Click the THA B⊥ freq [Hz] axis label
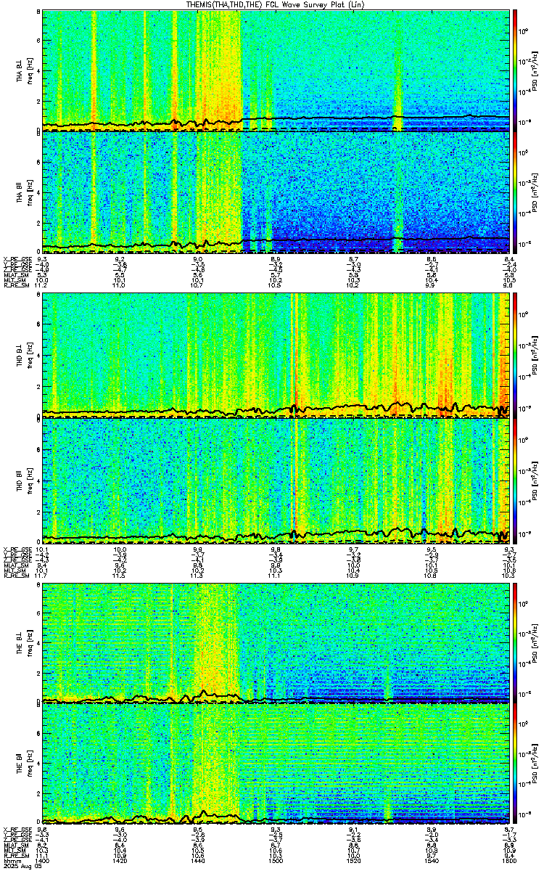The width and height of the screenshot is (544, 871). click(x=31, y=70)
